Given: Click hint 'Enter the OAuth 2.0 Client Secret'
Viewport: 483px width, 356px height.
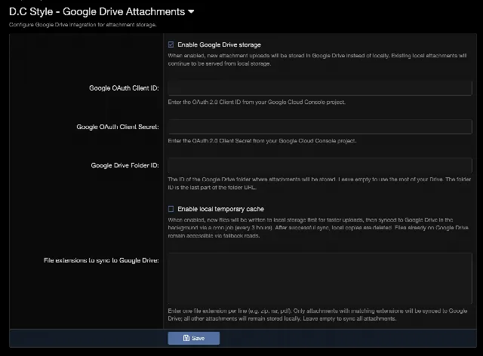Looking at the screenshot, I should [x=262, y=141].
